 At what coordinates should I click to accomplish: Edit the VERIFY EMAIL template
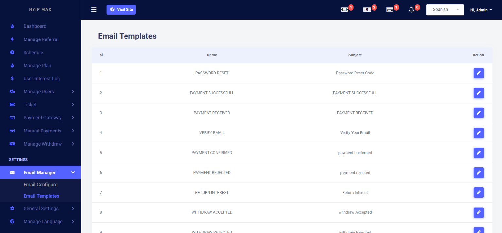pyautogui.click(x=478, y=133)
